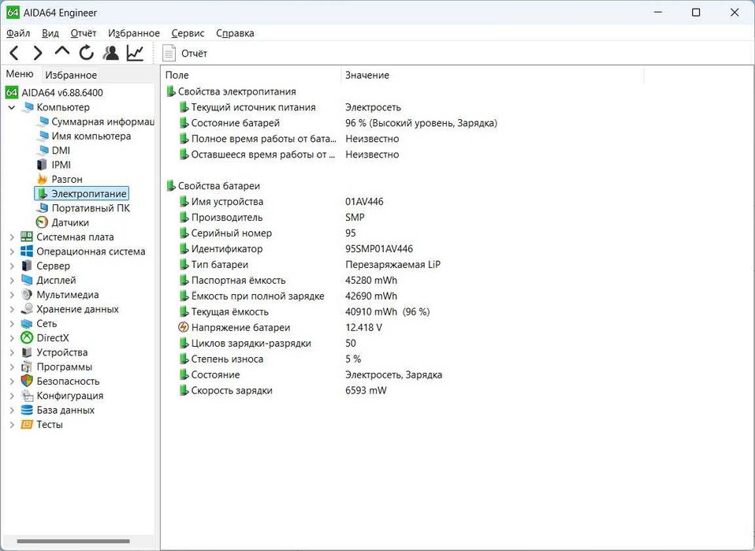Select the Напряжение батареи row
Screen dimensions: 755x551
pos(280,327)
